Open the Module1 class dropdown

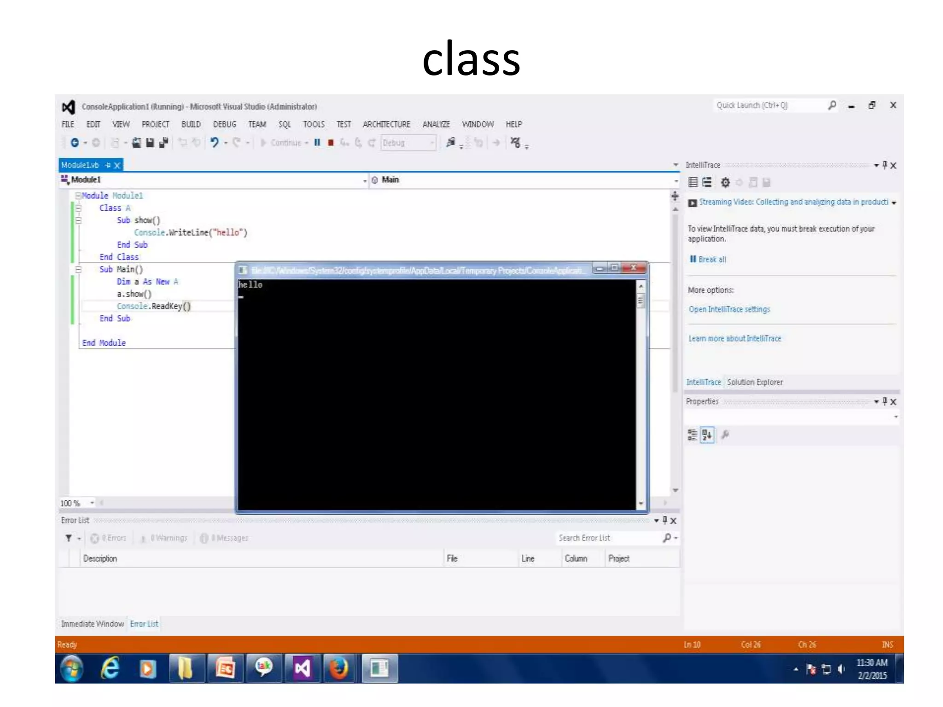click(365, 180)
